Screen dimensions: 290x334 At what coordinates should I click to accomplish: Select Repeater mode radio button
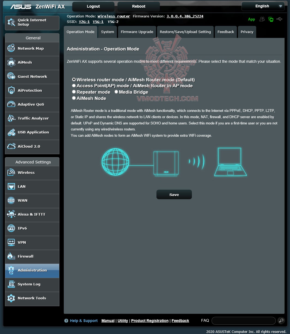point(74,92)
